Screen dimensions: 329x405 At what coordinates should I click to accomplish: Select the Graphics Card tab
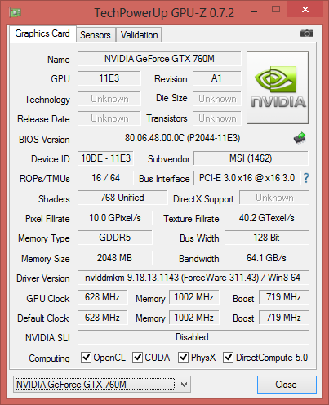[42, 33]
